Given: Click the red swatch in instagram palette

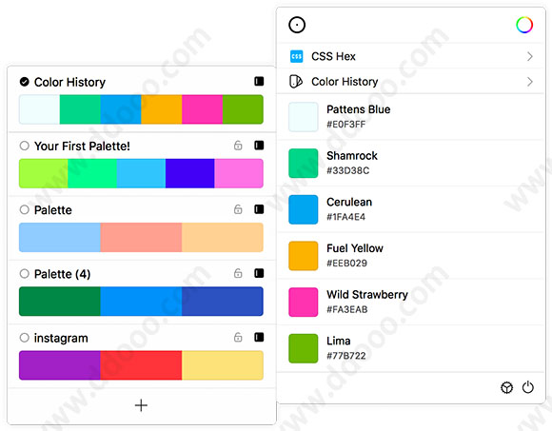Looking at the screenshot, I should click(x=141, y=365).
